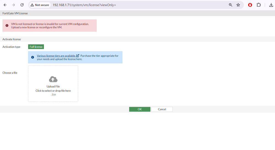
Task: Click the blue info circle icon
Action: [x=33, y=57]
